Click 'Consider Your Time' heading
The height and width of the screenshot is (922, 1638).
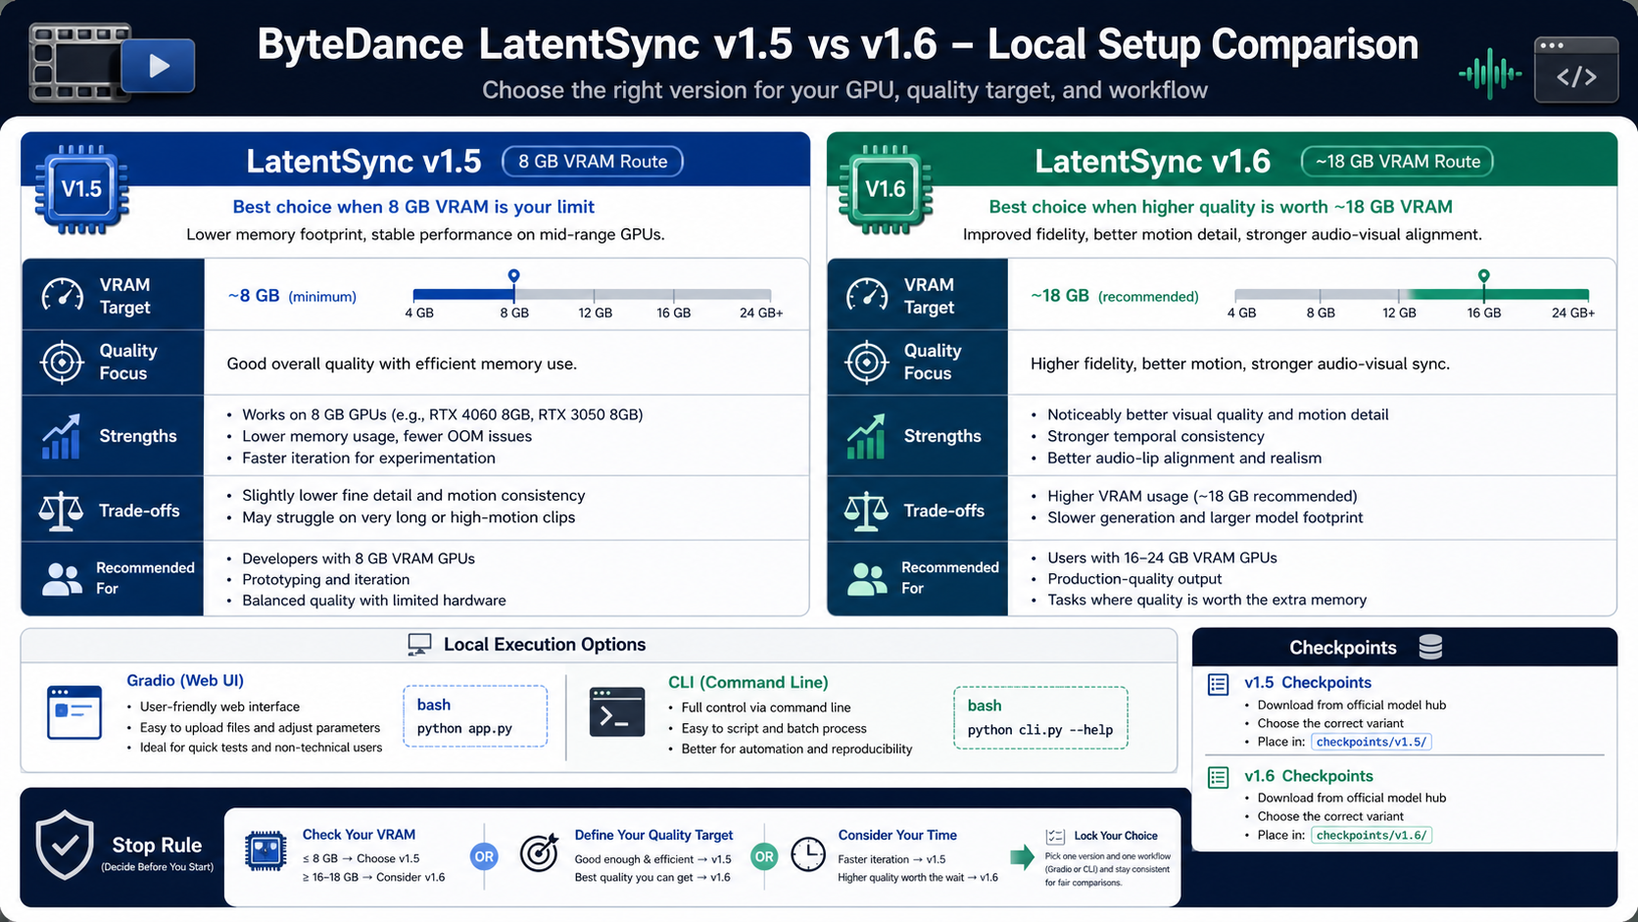pos(897,835)
